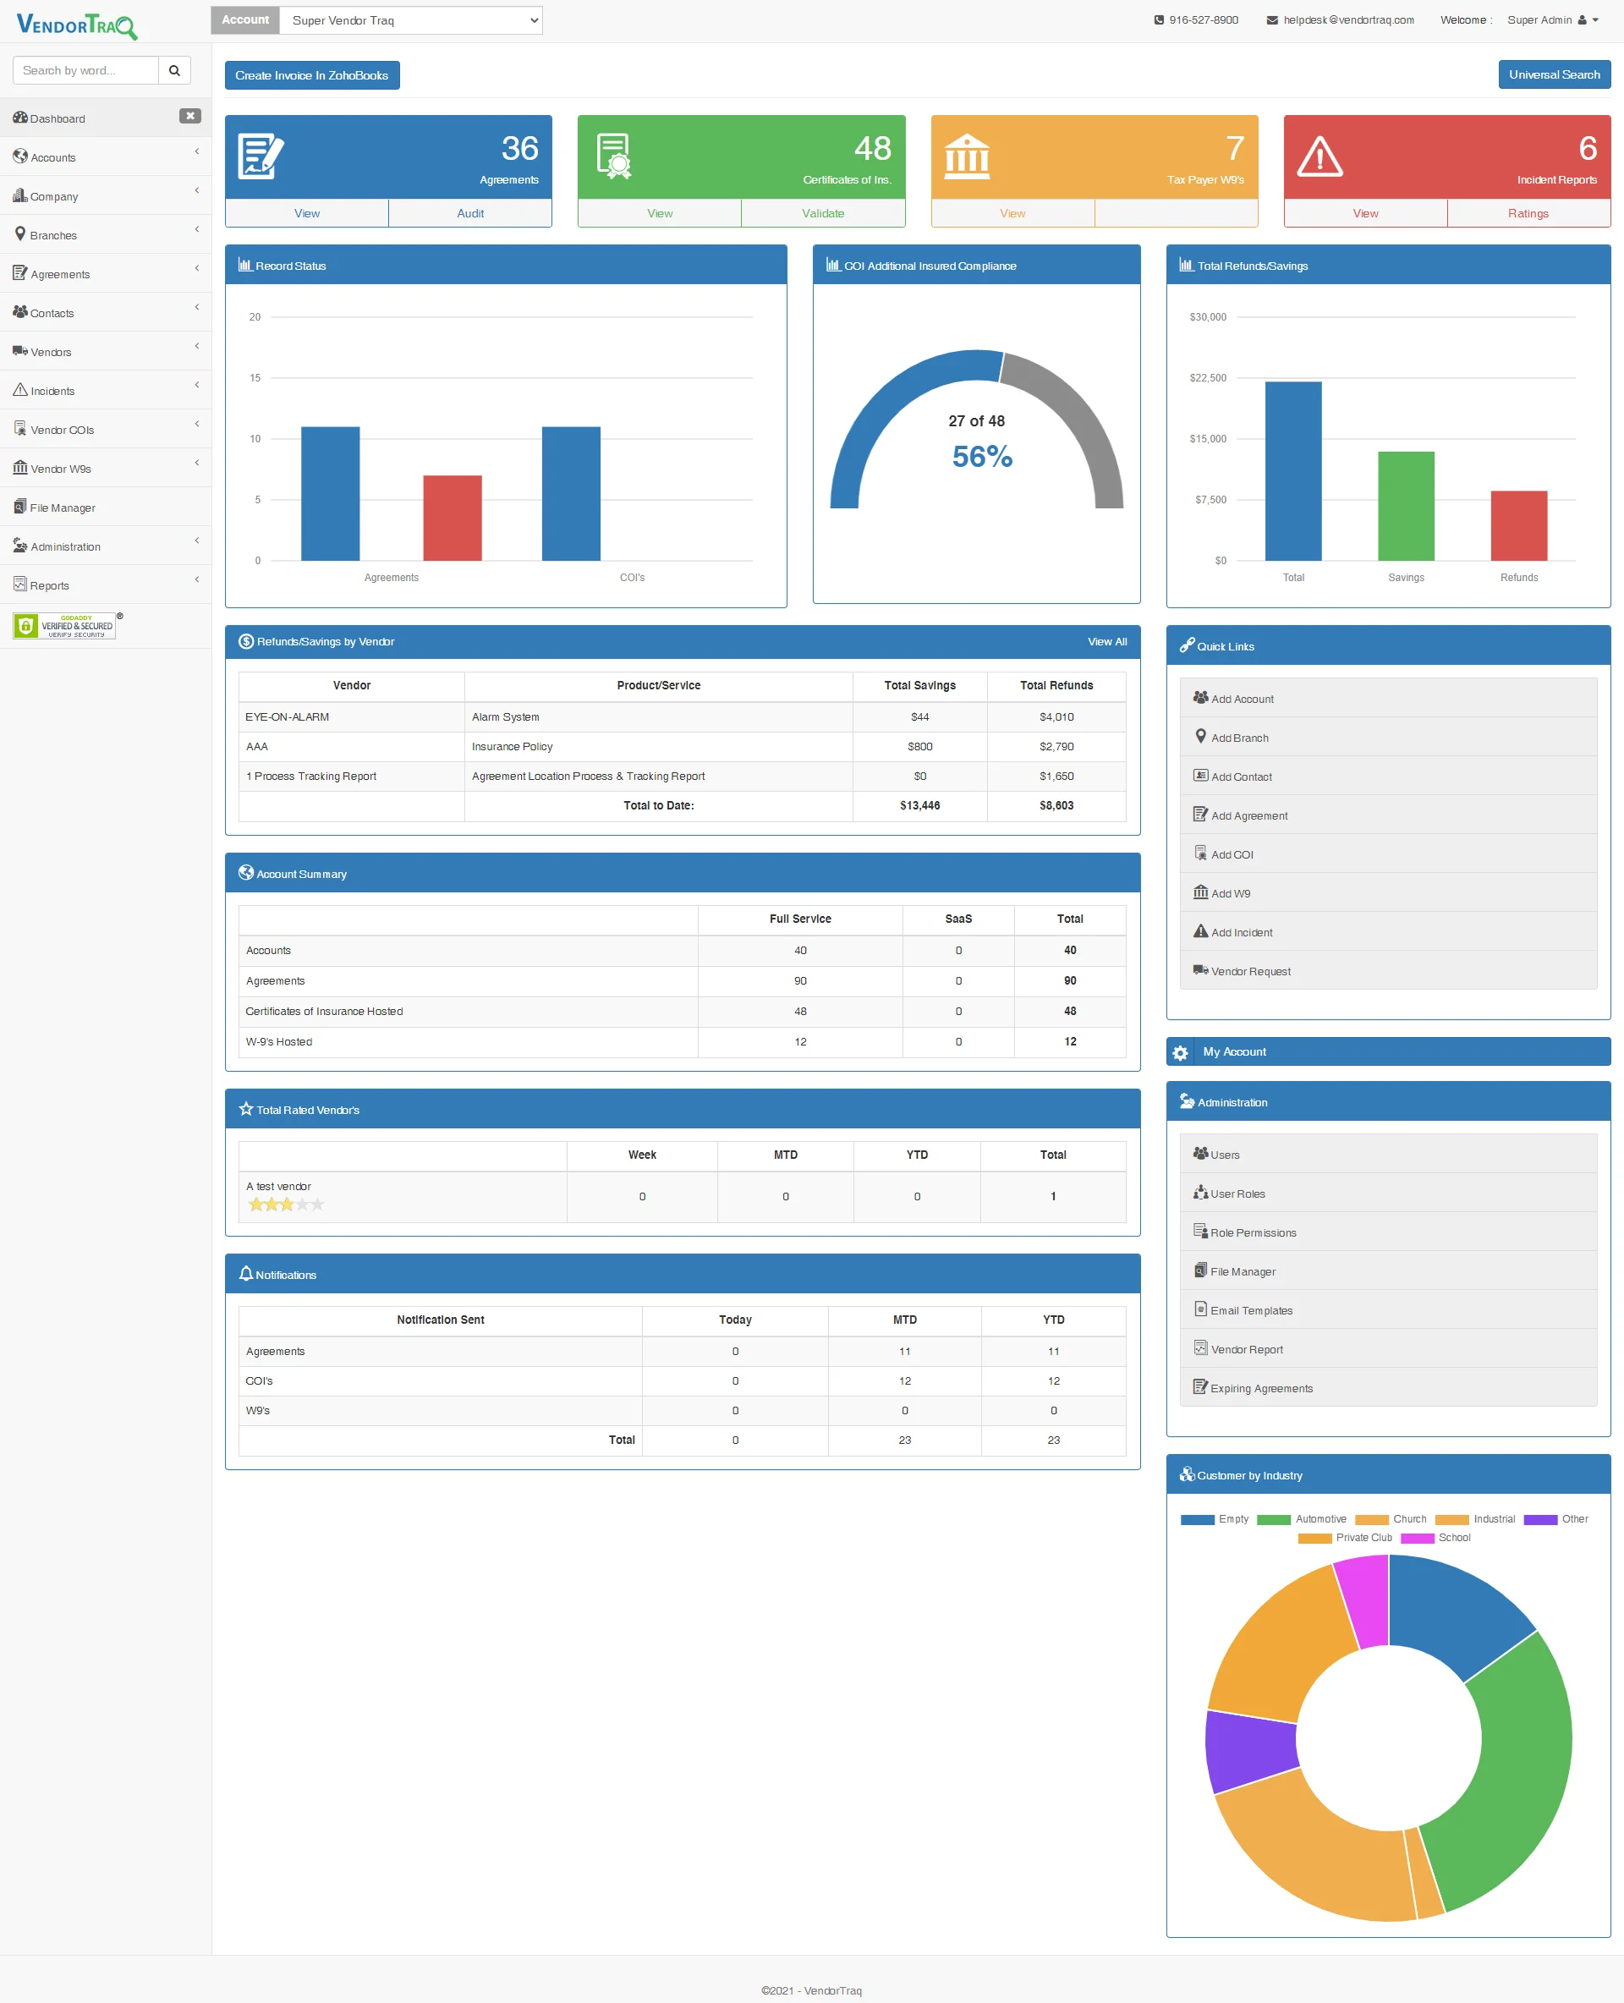Viewport: 1624px width, 2003px height.
Task: Click the Add Account people icon
Action: click(x=1200, y=697)
